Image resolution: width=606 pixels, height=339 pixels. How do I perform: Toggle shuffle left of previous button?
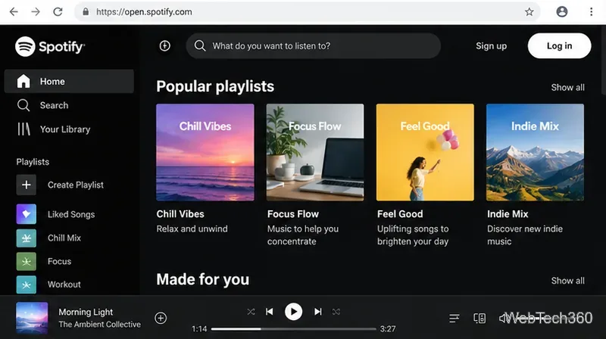tap(251, 312)
